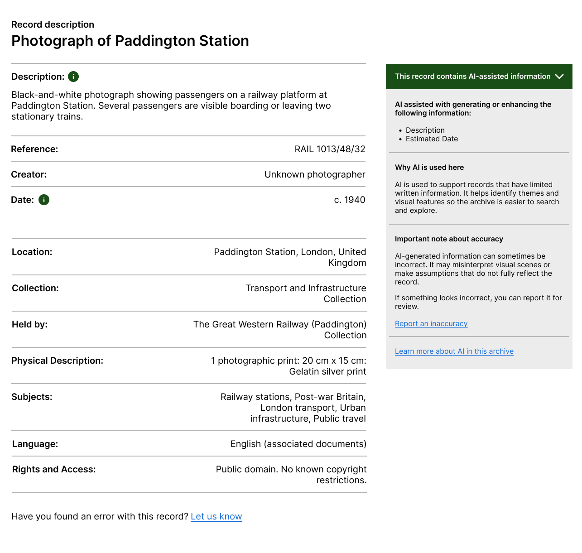Open the info icon beside Description
Viewport: 582px width, 553px height.
click(x=73, y=77)
